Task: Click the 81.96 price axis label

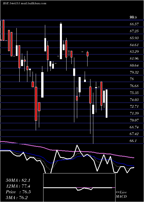Action: (x=134, y=59)
